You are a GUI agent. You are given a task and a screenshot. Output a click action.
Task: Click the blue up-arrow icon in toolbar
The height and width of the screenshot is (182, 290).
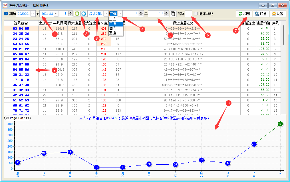click(83, 14)
